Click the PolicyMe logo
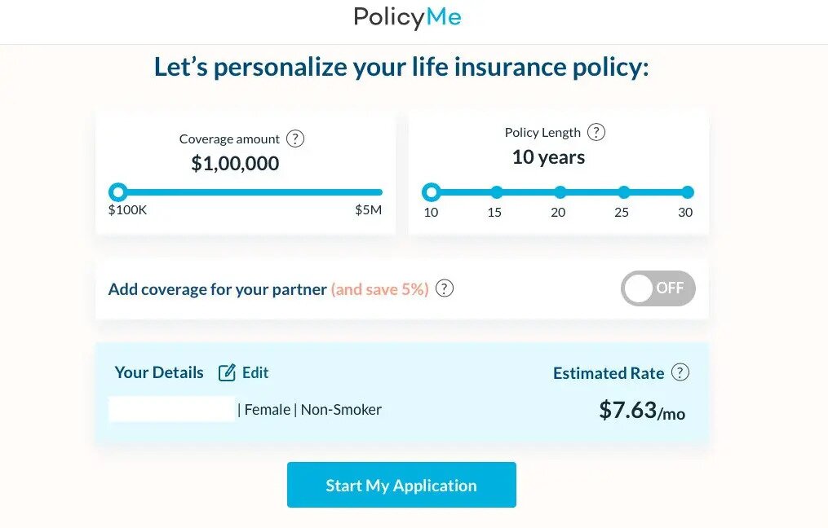Image resolution: width=828 pixels, height=528 pixels. pyautogui.click(x=407, y=17)
